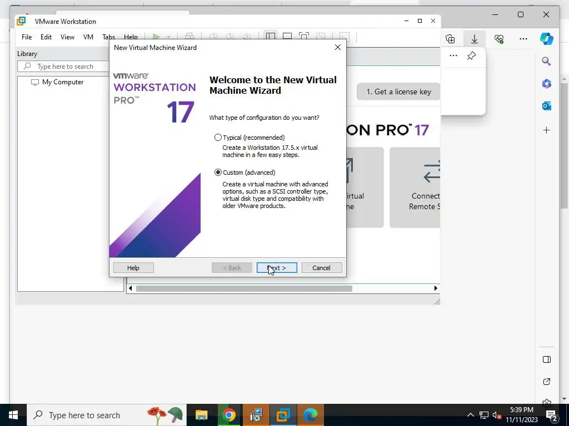Click the VMware Workstation title bar logo icon

21,21
